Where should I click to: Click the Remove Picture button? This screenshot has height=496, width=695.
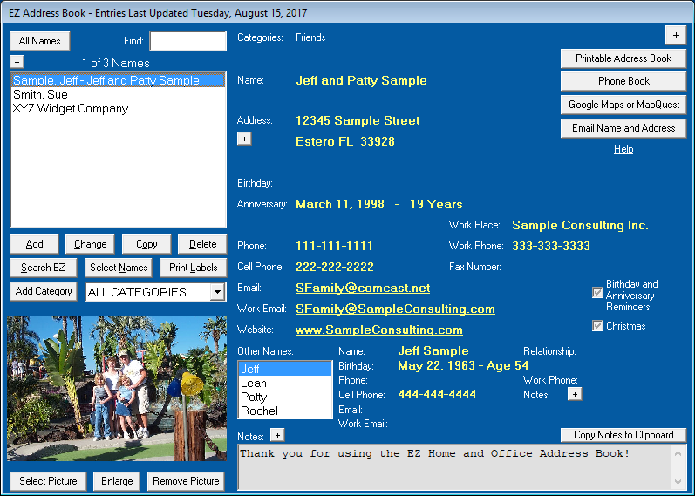click(186, 481)
